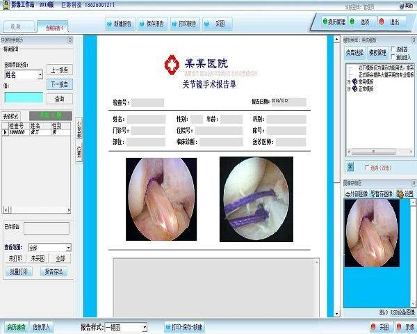Click the 下一报告 button

(x=59, y=84)
